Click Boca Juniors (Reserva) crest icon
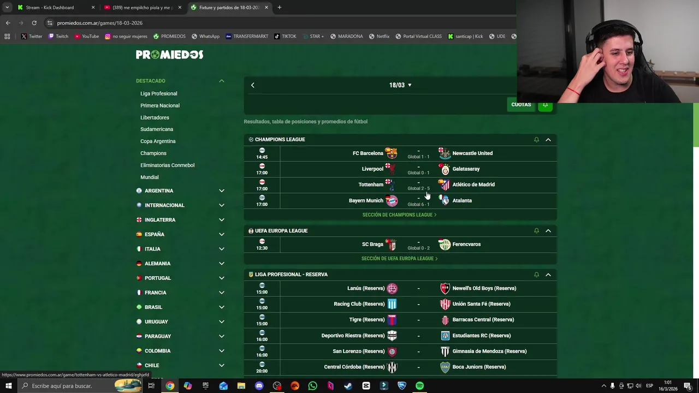Screen dimensions: 699x393 [x=445, y=367]
